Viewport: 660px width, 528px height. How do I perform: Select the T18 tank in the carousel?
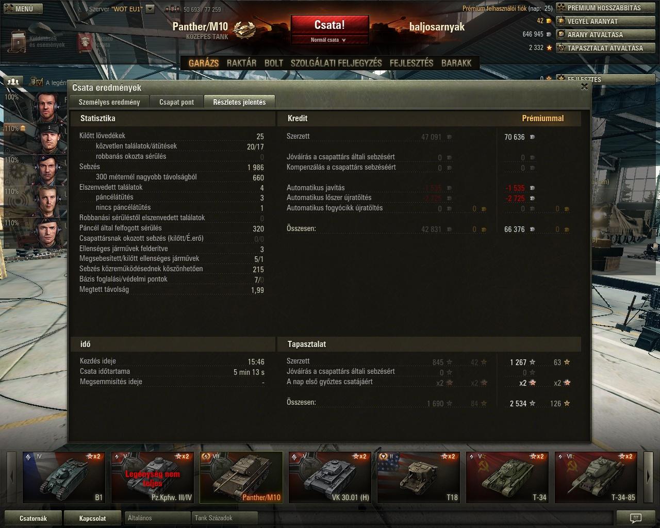(419, 477)
